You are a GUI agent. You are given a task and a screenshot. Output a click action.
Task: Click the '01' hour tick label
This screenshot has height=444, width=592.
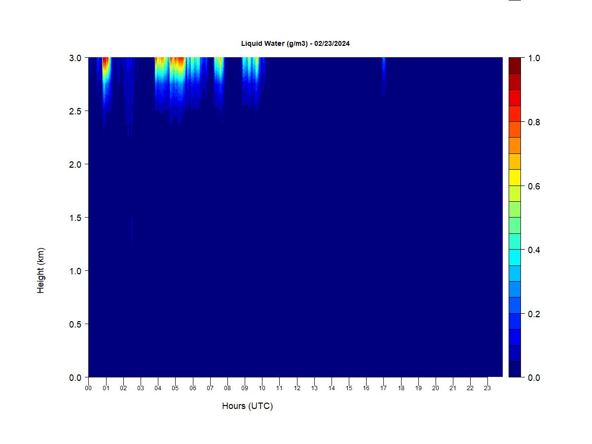[x=106, y=388]
